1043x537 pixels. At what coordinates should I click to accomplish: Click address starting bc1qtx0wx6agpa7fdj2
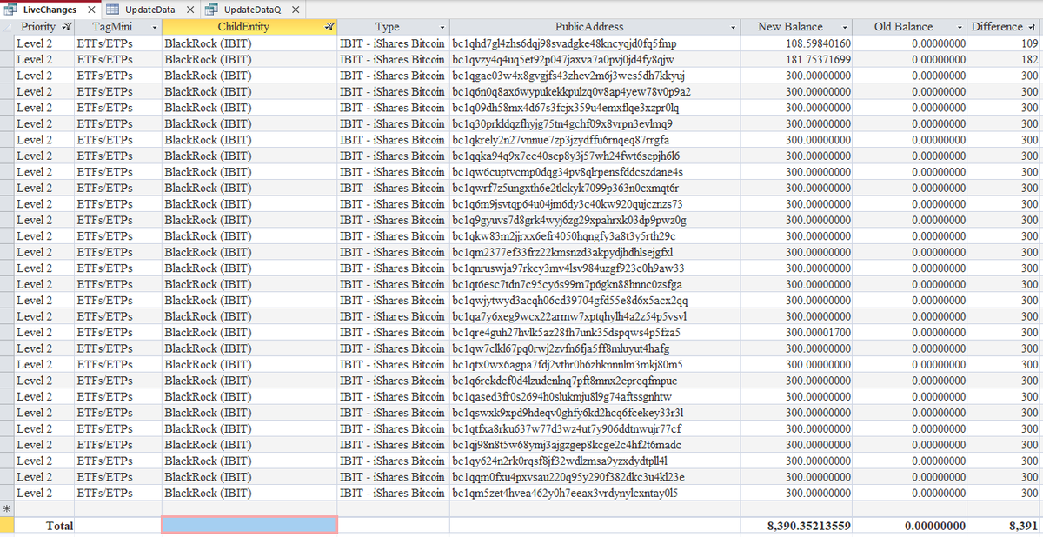[568, 364]
